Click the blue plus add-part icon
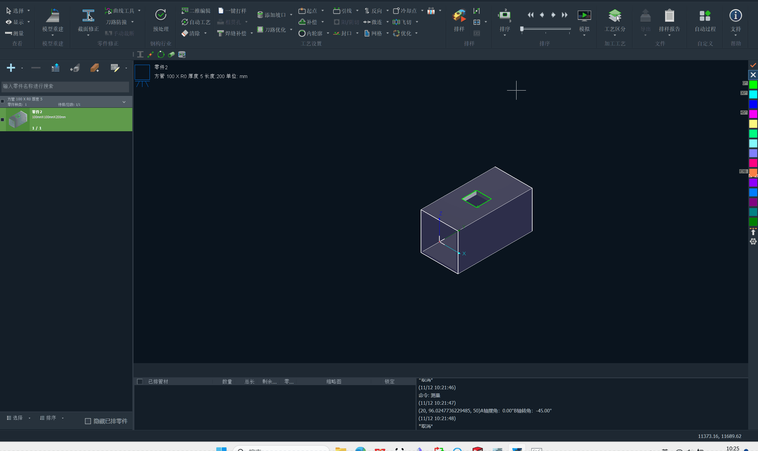 pos(11,67)
